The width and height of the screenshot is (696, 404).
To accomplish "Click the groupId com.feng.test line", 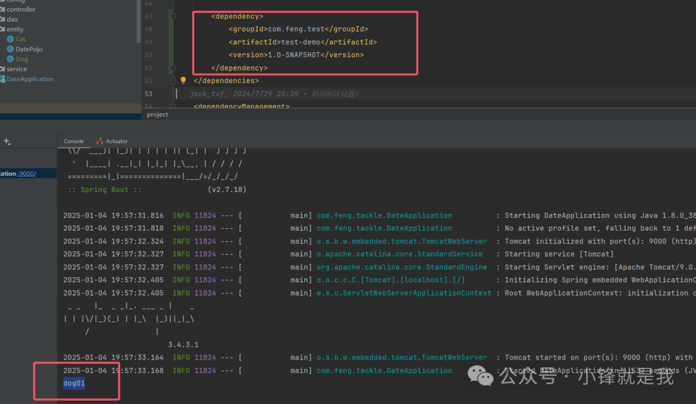I will pos(298,29).
